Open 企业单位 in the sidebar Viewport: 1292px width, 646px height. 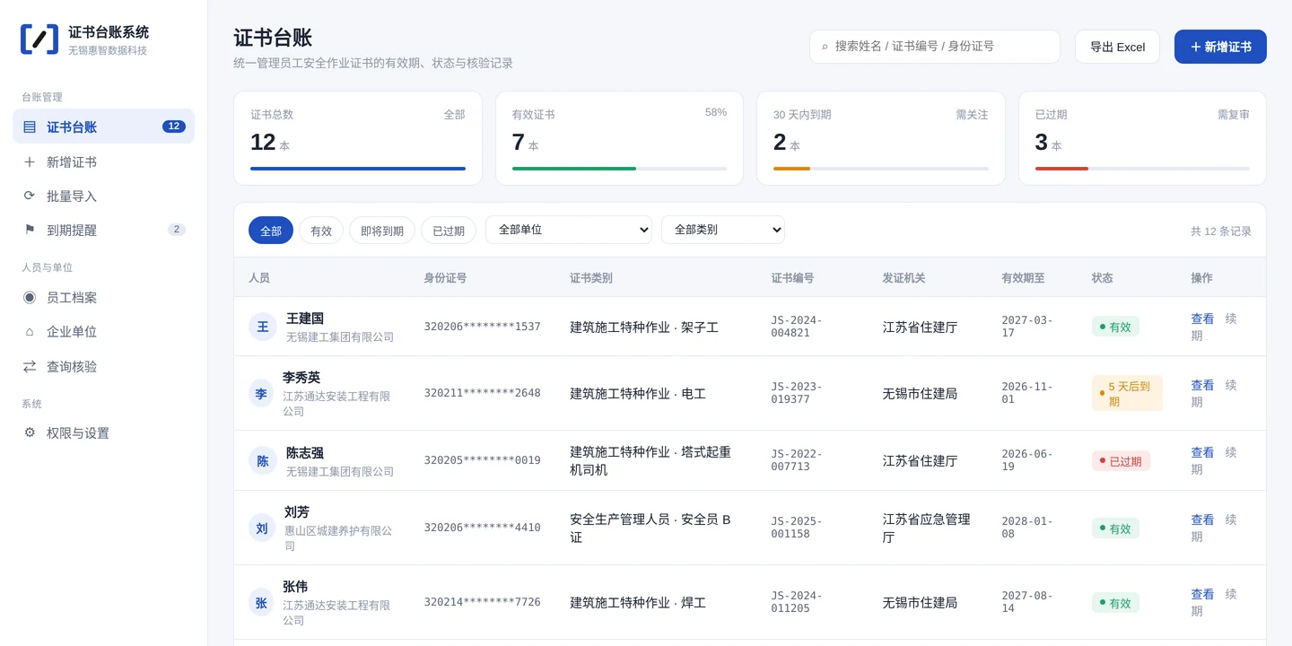tap(103, 331)
